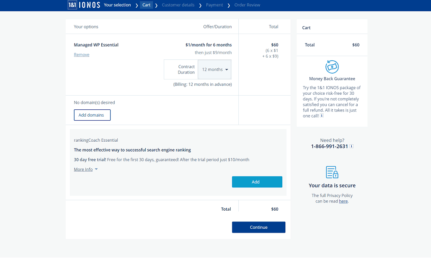Click the '$1/month for 6 months' offer text
This screenshot has width=431, height=258.
click(x=209, y=45)
